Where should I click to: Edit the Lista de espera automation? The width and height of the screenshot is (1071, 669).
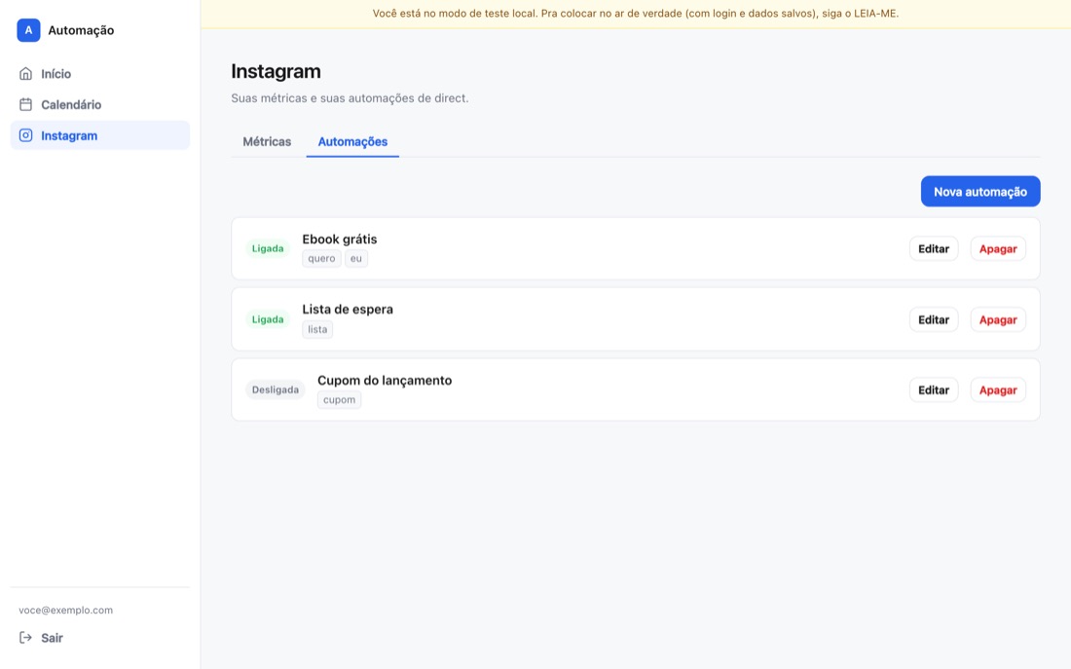(934, 319)
